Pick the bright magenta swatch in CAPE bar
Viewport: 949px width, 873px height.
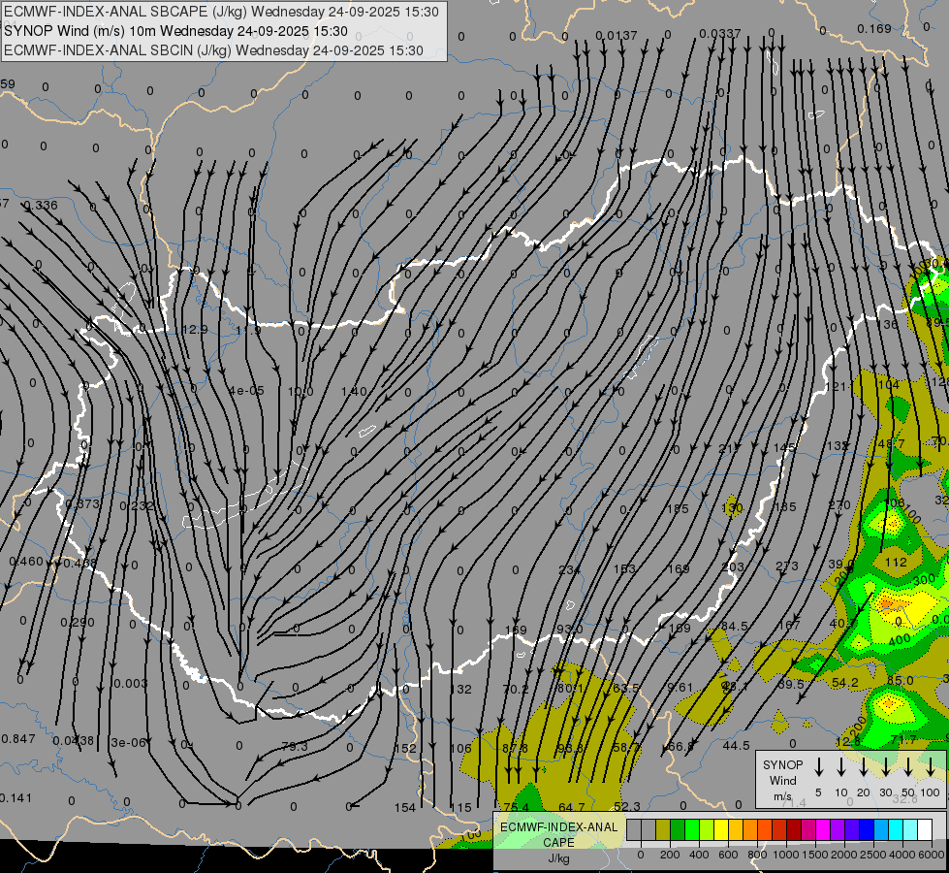tap(823, 830)
